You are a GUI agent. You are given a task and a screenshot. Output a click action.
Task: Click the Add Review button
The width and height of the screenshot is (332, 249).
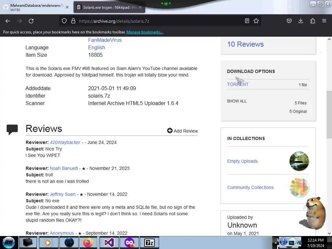(182, 131)
